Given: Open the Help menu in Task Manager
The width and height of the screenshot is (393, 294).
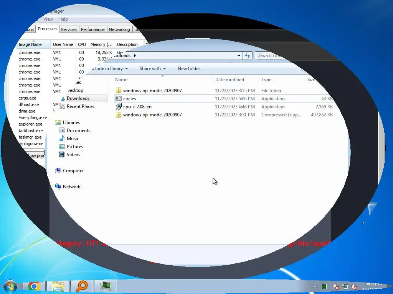Looking at the screenshot, I should tap(63, 19).
